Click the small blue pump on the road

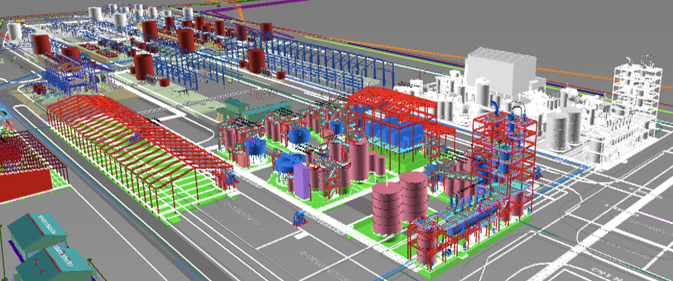click(x=299, y=219)
